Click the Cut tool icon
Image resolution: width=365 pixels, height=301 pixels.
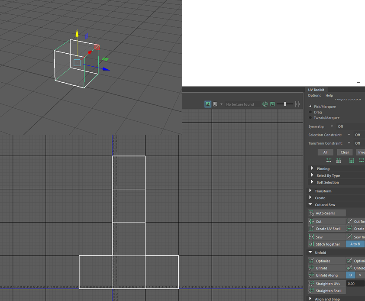click(x=311, y=221)
